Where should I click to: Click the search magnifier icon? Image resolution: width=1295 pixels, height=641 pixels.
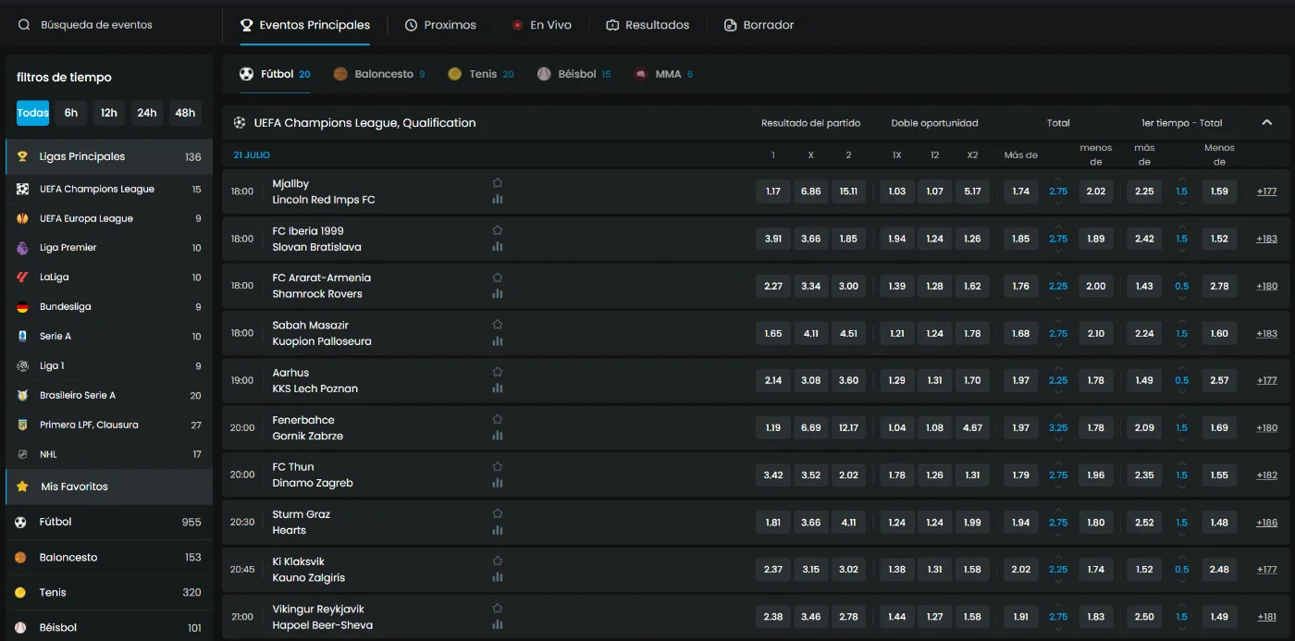click(x=24, y=25)
